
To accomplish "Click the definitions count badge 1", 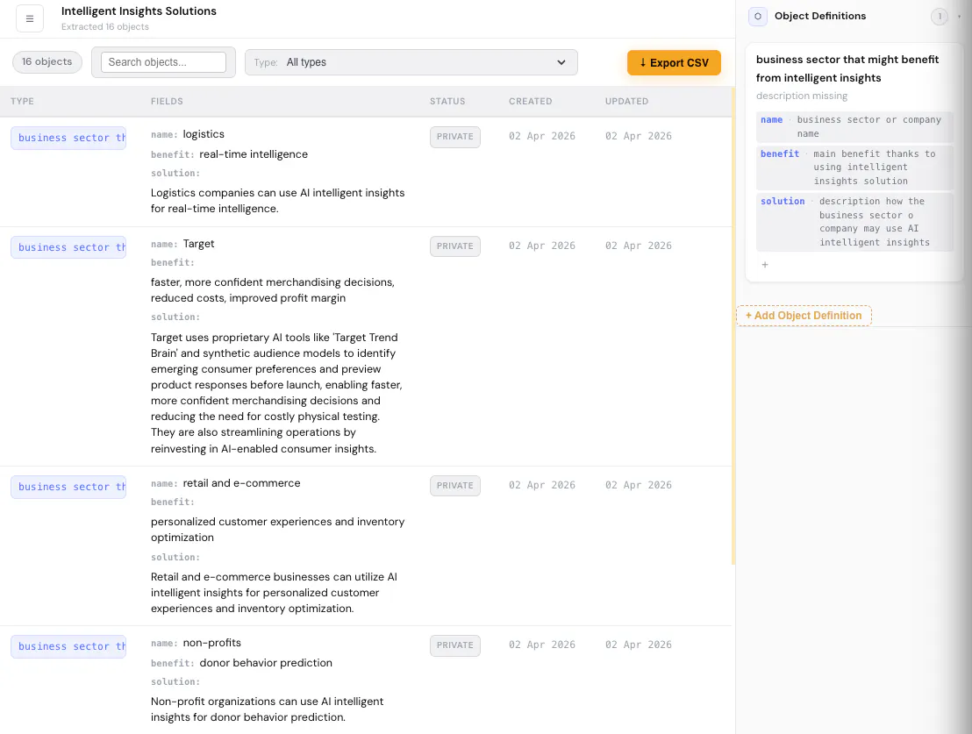I will coord(940,17).
